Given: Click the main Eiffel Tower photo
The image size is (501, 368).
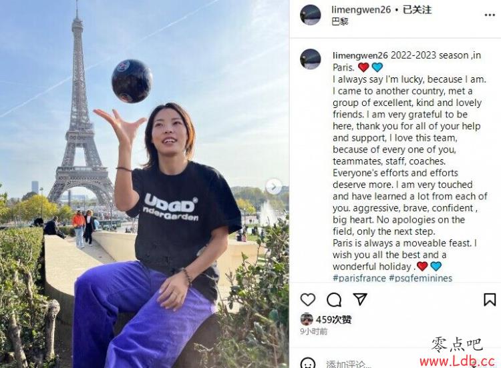Looking at the screenshot, I should tap(144, 184).
